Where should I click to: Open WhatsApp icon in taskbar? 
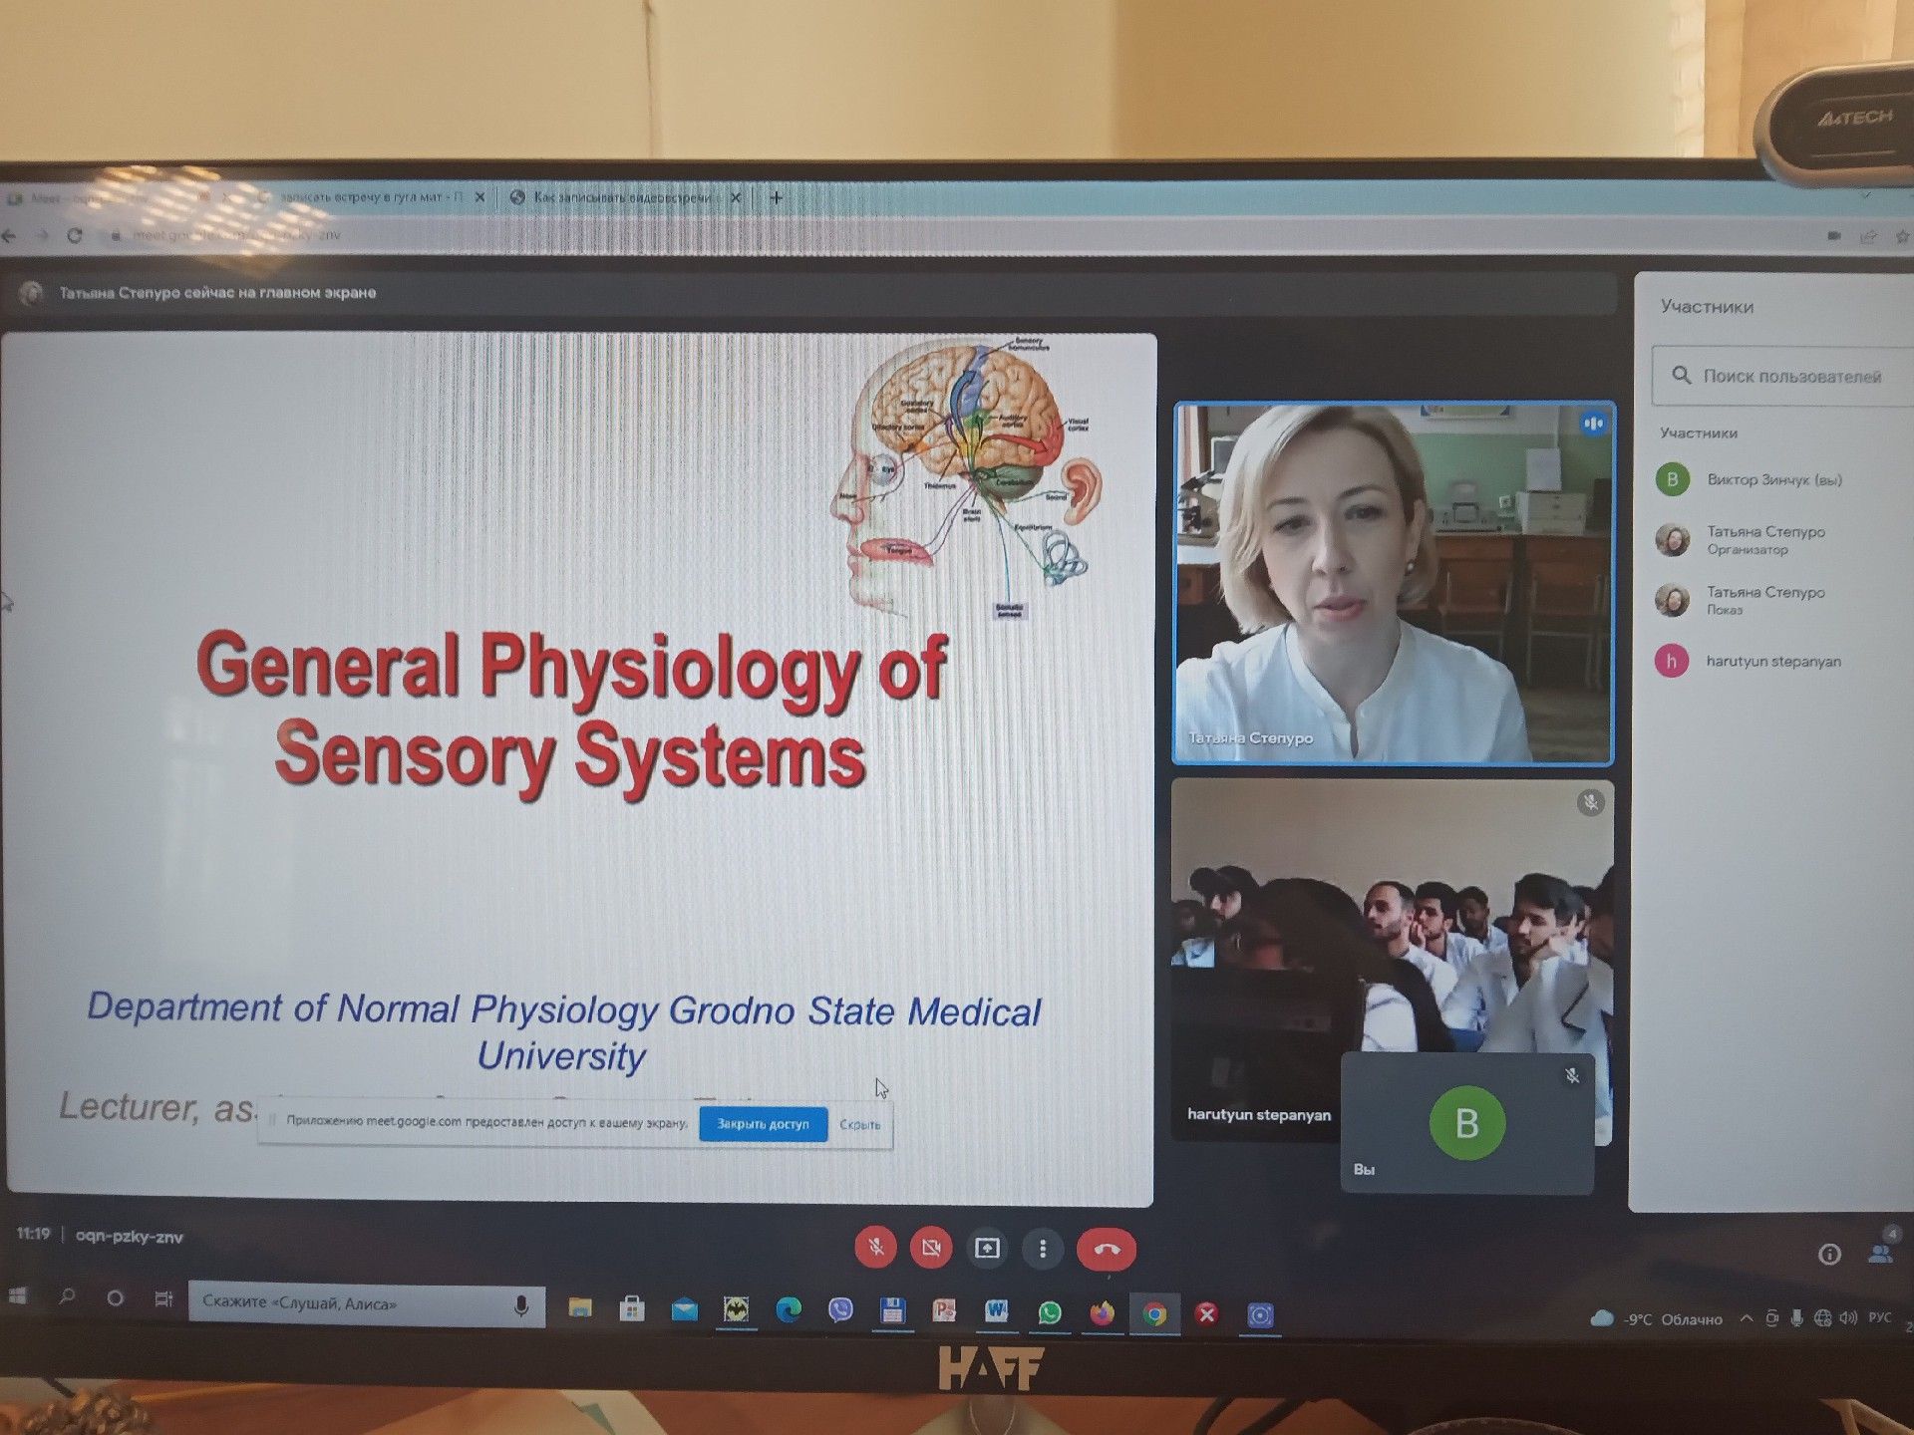1050,1313
